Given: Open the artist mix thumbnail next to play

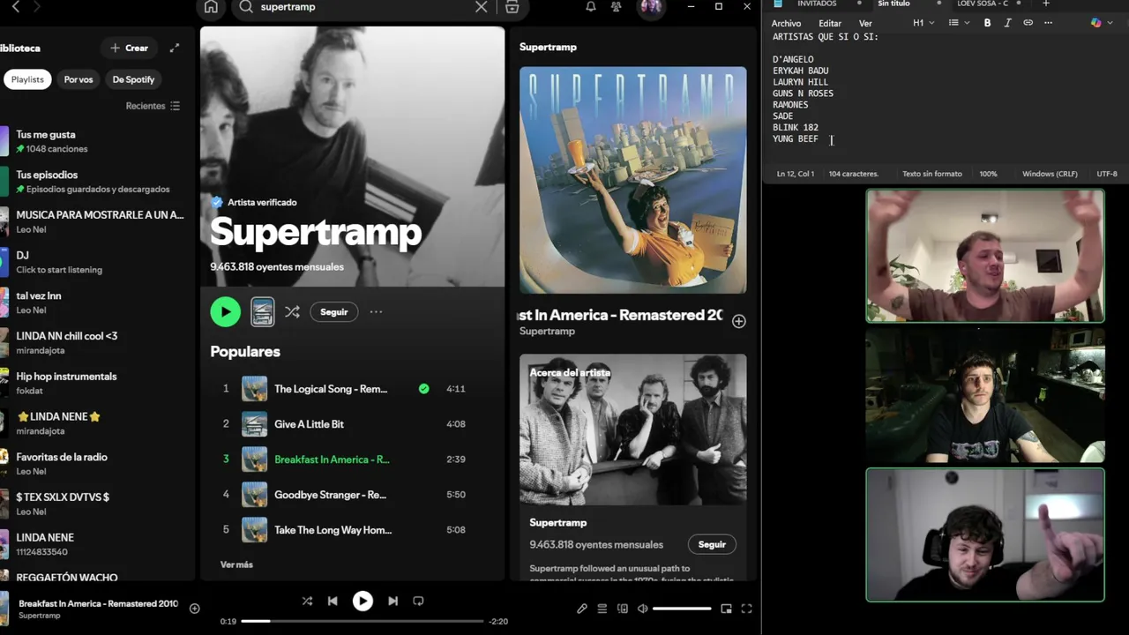Looking at the screenshot, I should [x=263, y=311].
